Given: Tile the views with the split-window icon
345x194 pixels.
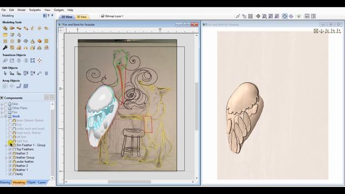Looking at the screenshot, I should [307, 16].
